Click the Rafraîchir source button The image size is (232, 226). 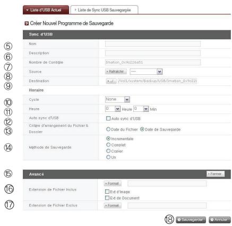point(116,72)
